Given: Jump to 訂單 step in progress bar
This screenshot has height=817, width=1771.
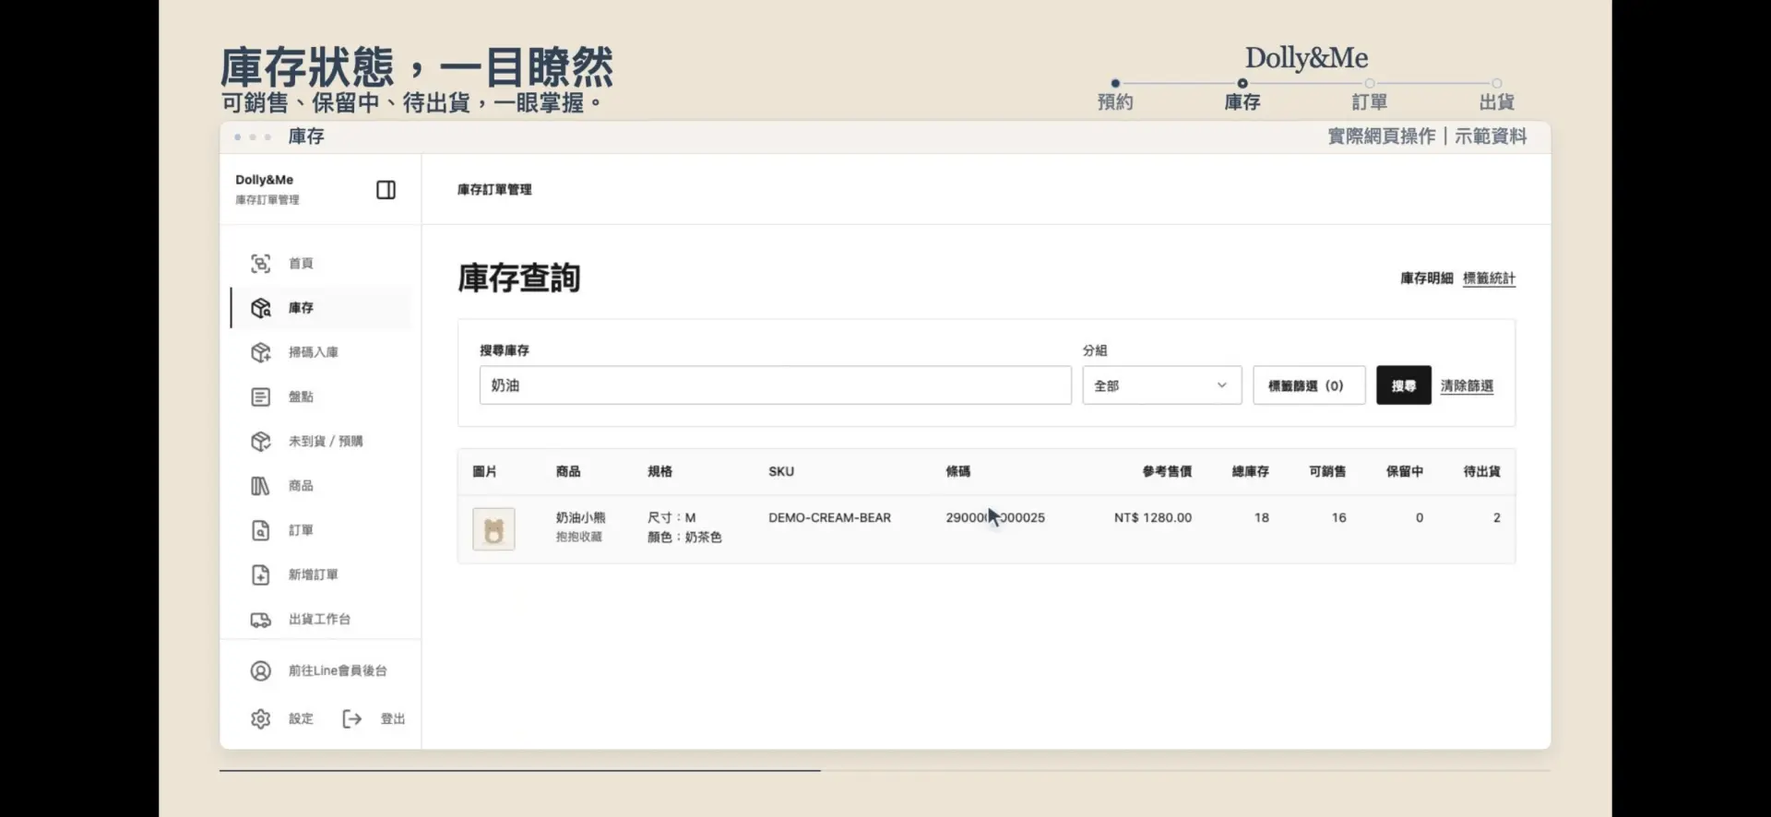Looking at the screenshot, I should pos(1370,95).
